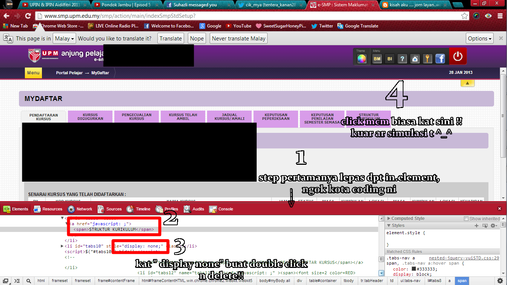
Task: Switch to Network panel in DevTools
Action: [x=80, y=209]
